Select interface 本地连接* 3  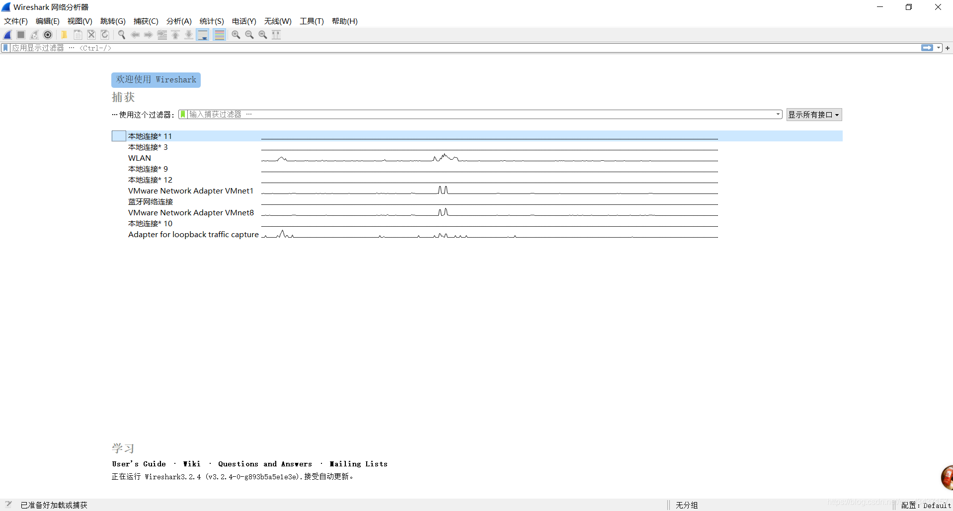[x=477, y=147]
